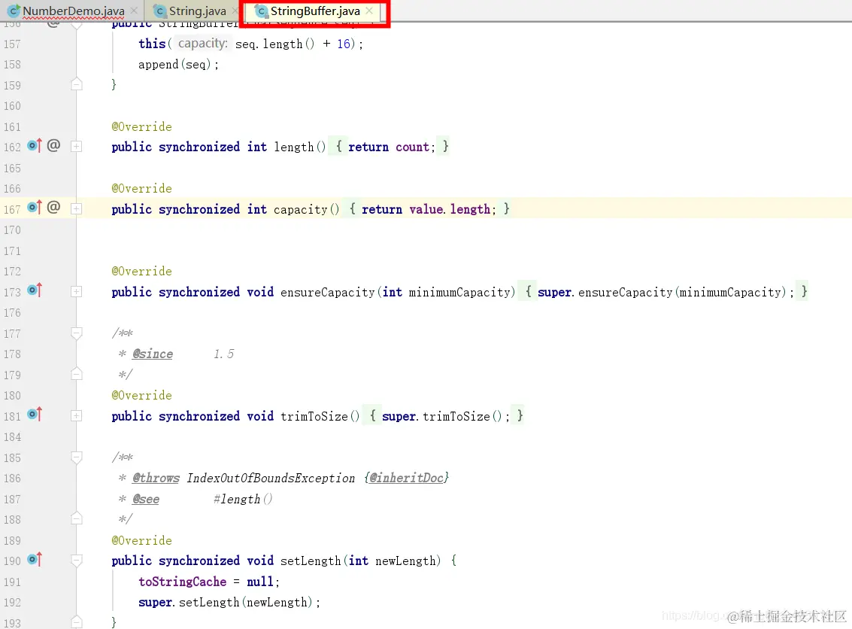
Task: Click the @Override annotation on line 189
Action: click(x=142, y=540)
